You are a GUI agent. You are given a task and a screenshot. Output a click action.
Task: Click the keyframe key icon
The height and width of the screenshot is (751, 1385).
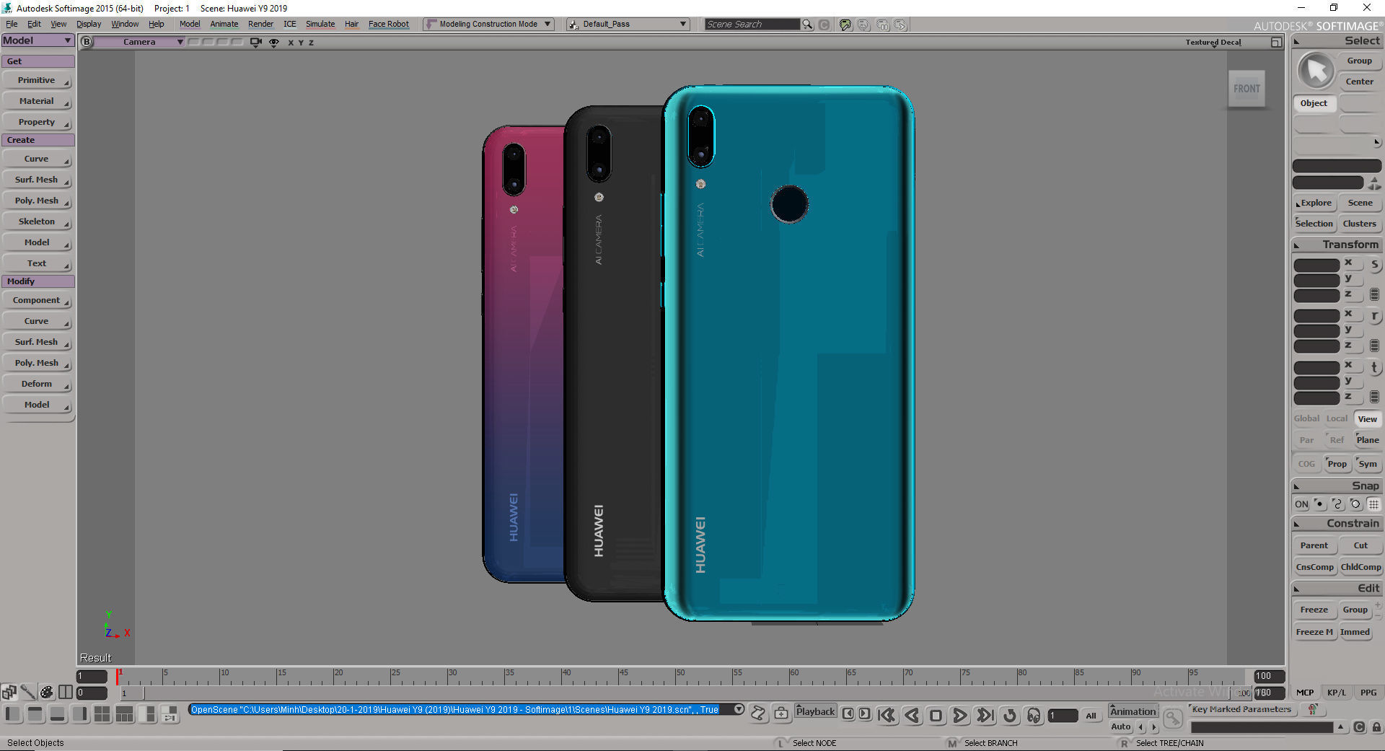point(1173,718)
